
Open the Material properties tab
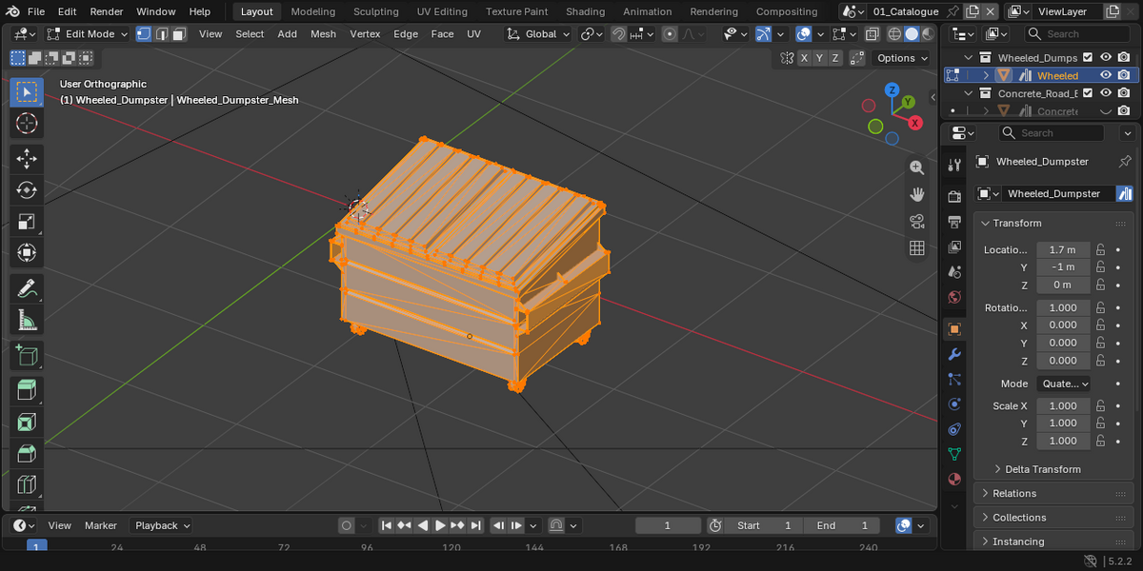click(954, 479)
